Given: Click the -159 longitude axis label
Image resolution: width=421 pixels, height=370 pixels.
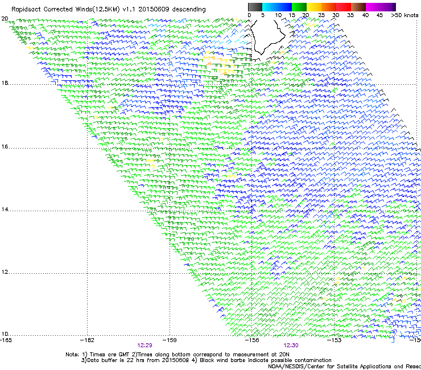Looking at the screenshot, I should pos(170,340).
